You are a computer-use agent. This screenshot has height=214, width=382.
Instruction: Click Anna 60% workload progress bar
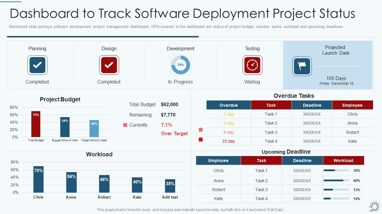336,180
